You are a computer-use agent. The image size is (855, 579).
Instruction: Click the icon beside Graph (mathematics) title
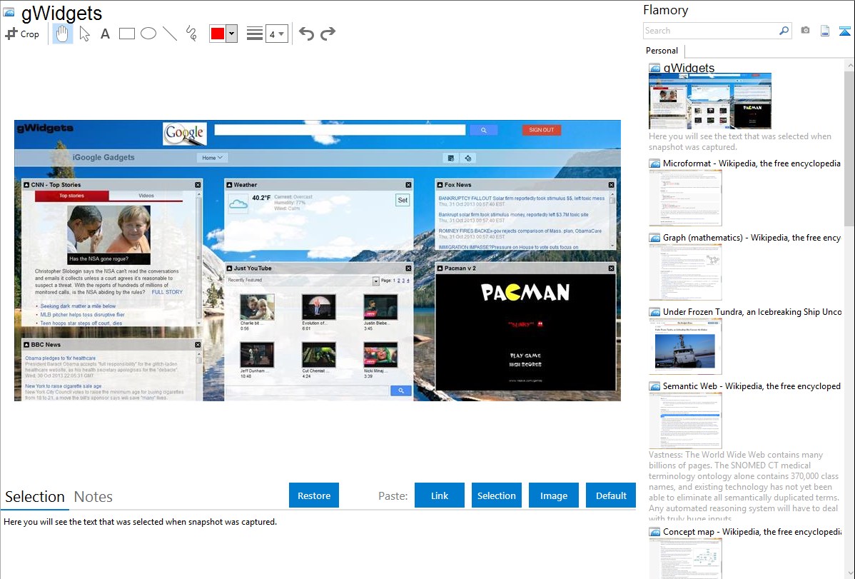coord(654,238)
